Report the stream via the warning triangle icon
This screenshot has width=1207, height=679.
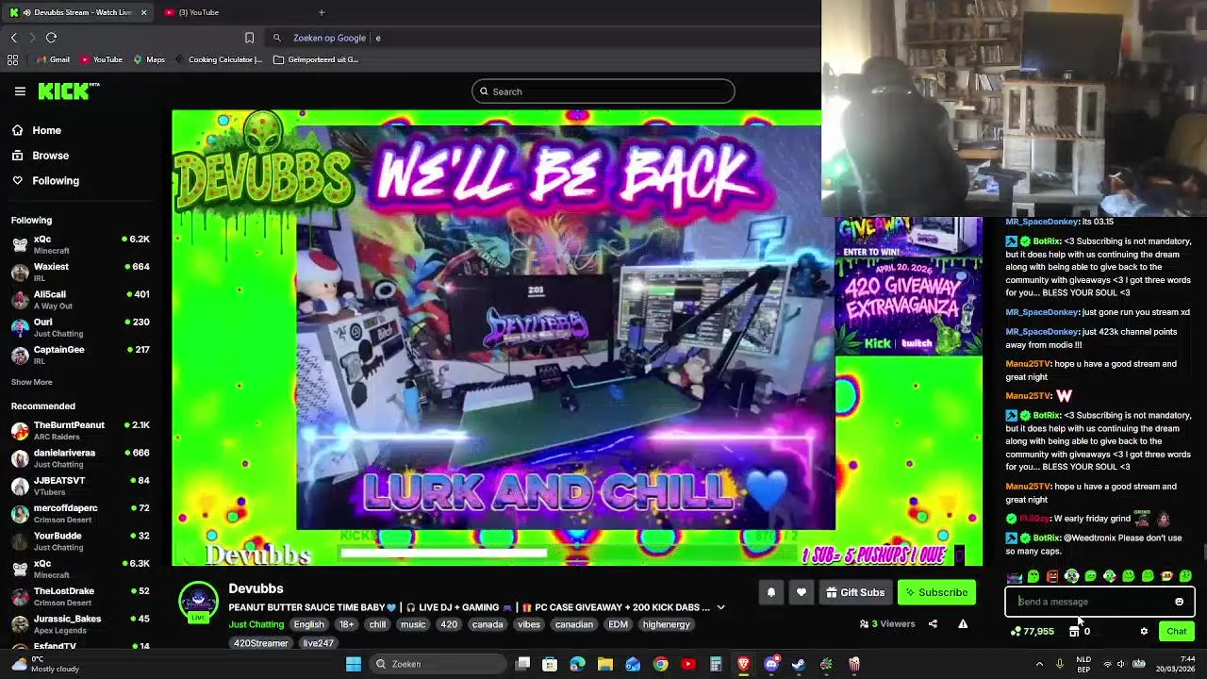963,623
